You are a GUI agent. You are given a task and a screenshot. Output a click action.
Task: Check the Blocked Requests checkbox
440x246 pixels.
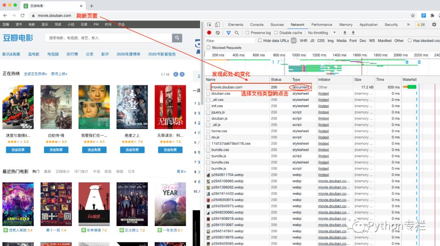209,47
